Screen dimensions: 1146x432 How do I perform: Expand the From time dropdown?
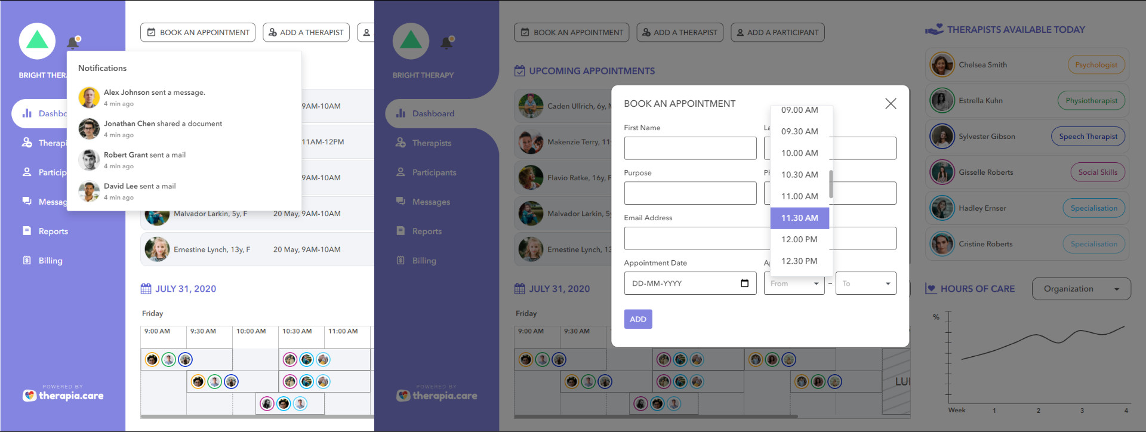click(793, 283)
